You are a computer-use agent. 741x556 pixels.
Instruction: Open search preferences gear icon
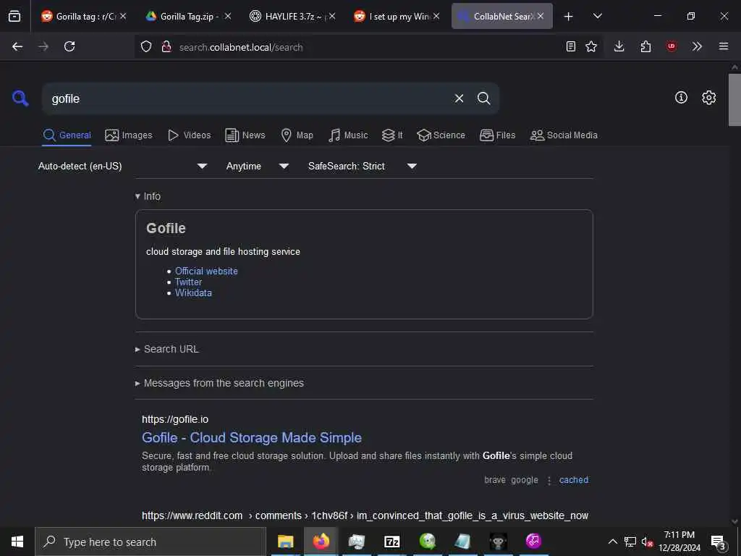pyautogui.click(x=709, y=98)
